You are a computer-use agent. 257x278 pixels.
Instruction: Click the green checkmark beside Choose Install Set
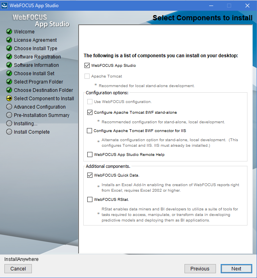[x=9, y=73]
